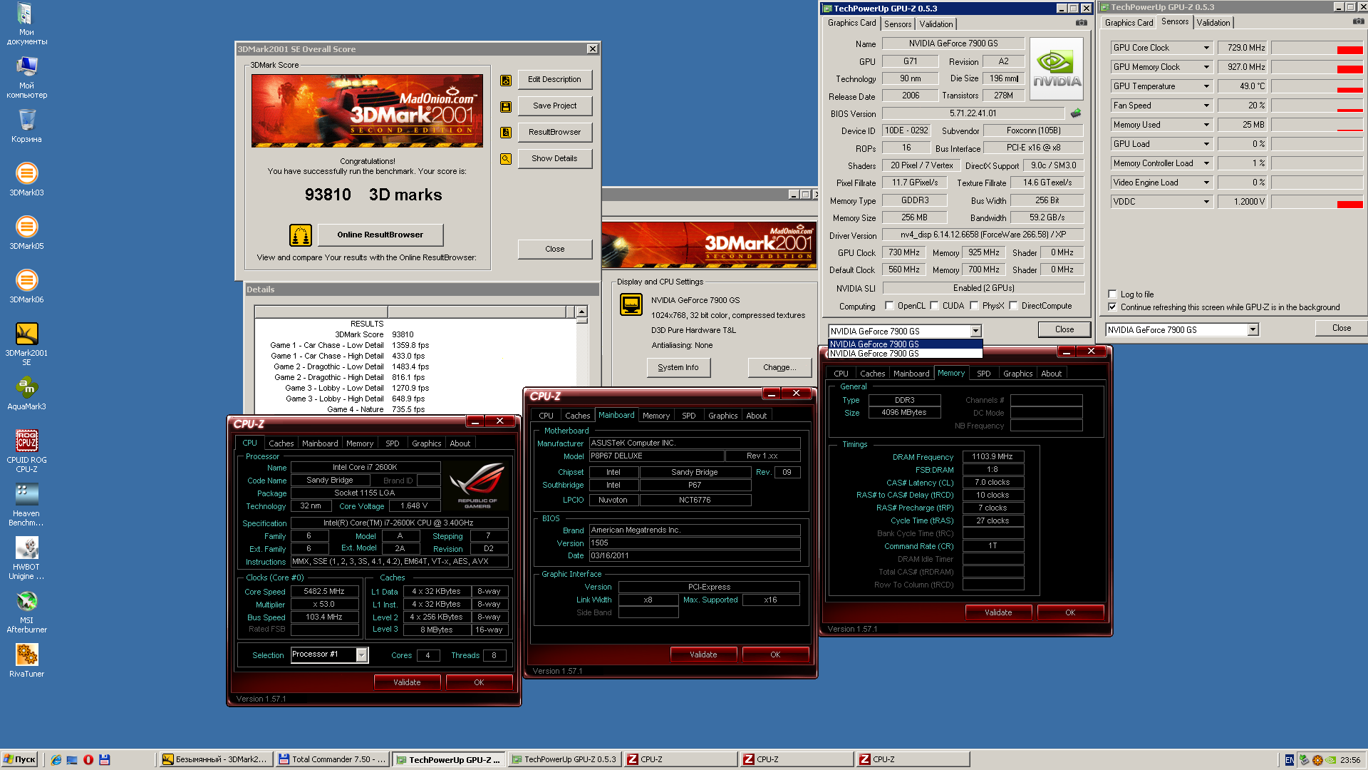Screen dimensions: 1368x770
Task: Select second NVIDIA GeForce 7900 GS entry
Action: click(905, 354)
